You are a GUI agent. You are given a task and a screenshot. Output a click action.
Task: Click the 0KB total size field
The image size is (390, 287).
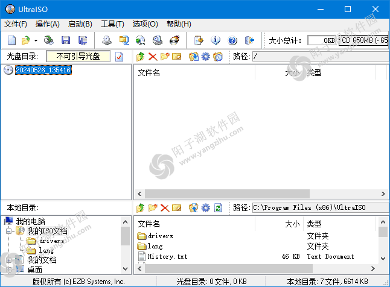pos(322,40)
